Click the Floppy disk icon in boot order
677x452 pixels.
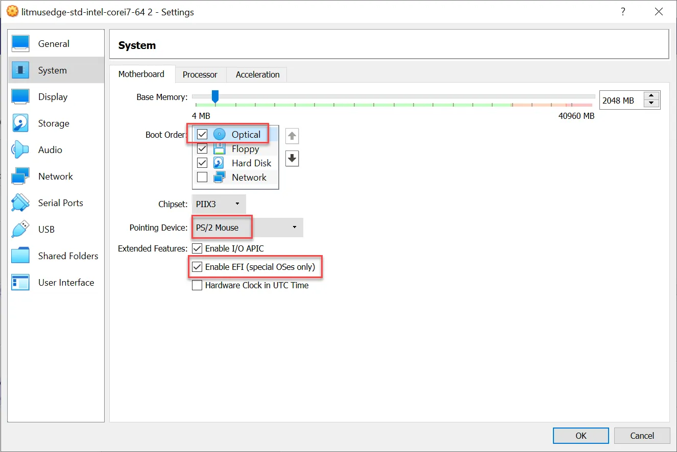(219, 148)
